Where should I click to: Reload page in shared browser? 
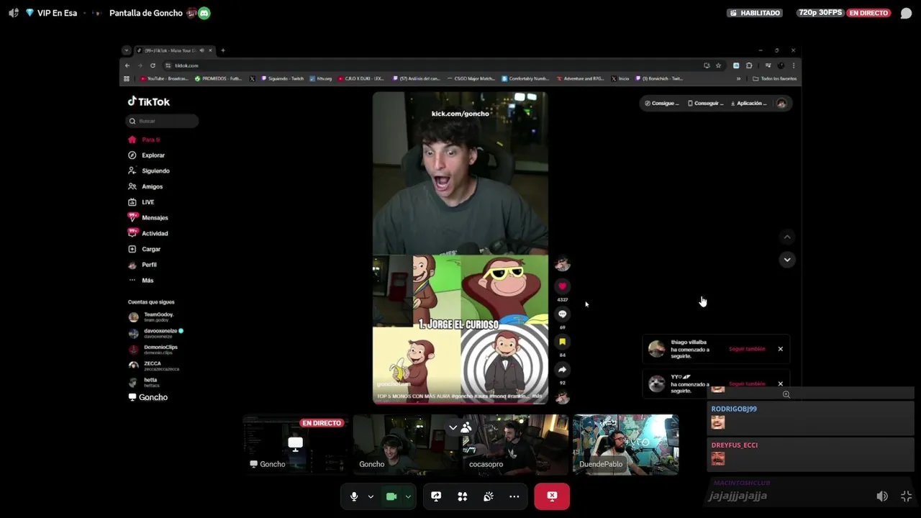[x=153, y=65]
